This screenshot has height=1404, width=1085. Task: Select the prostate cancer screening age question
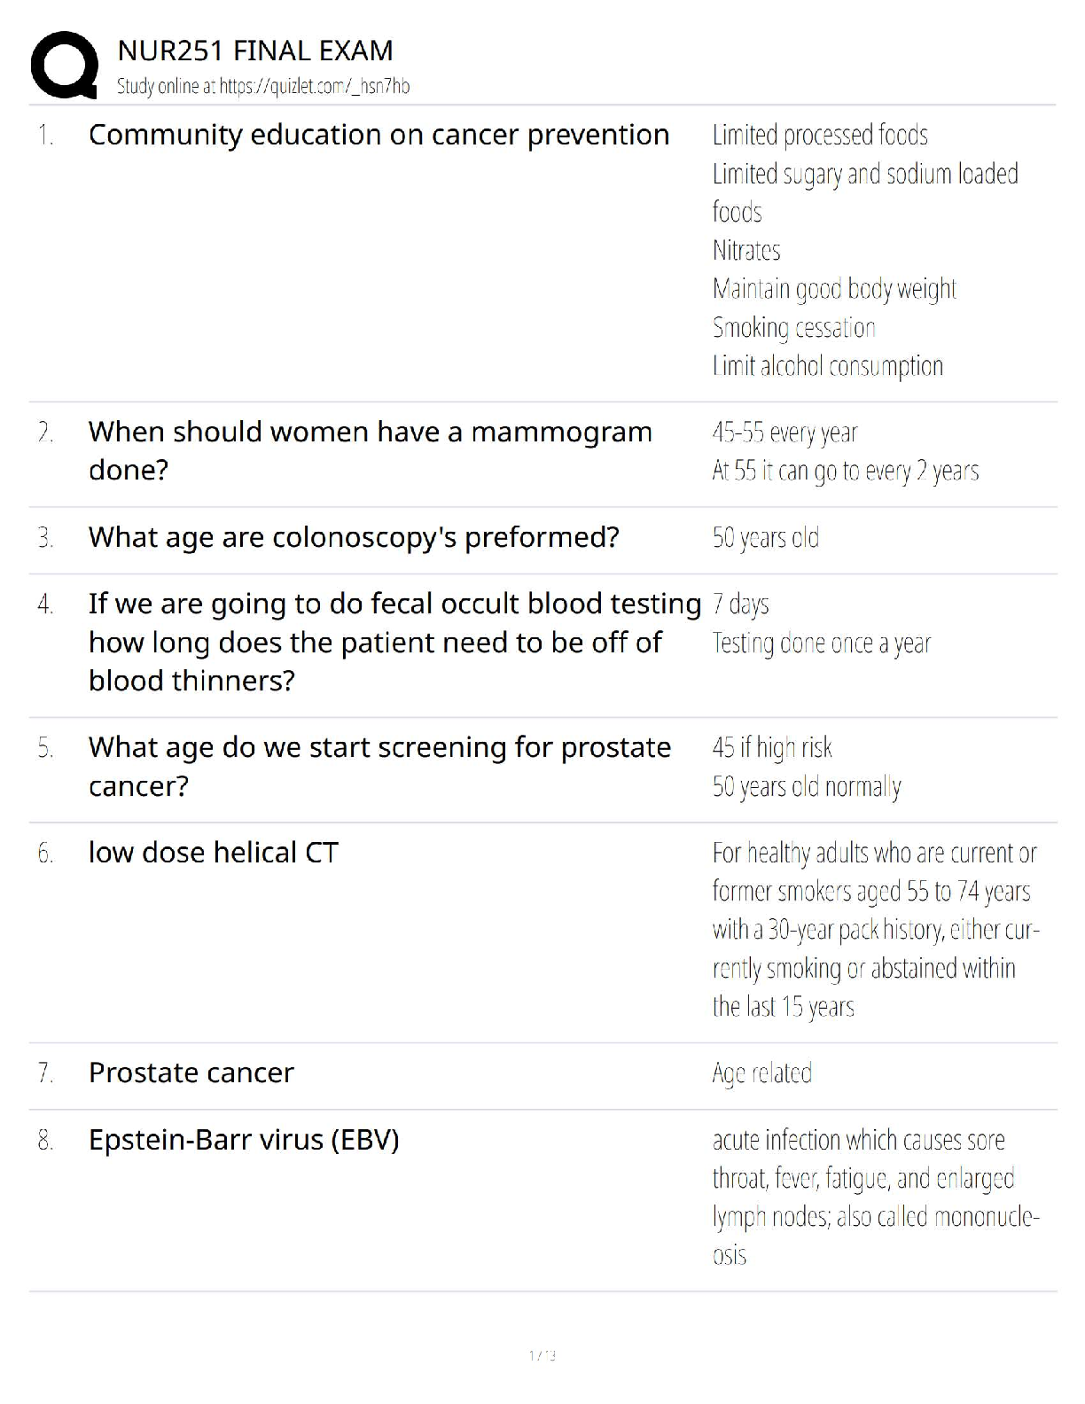tap(379, 767)
